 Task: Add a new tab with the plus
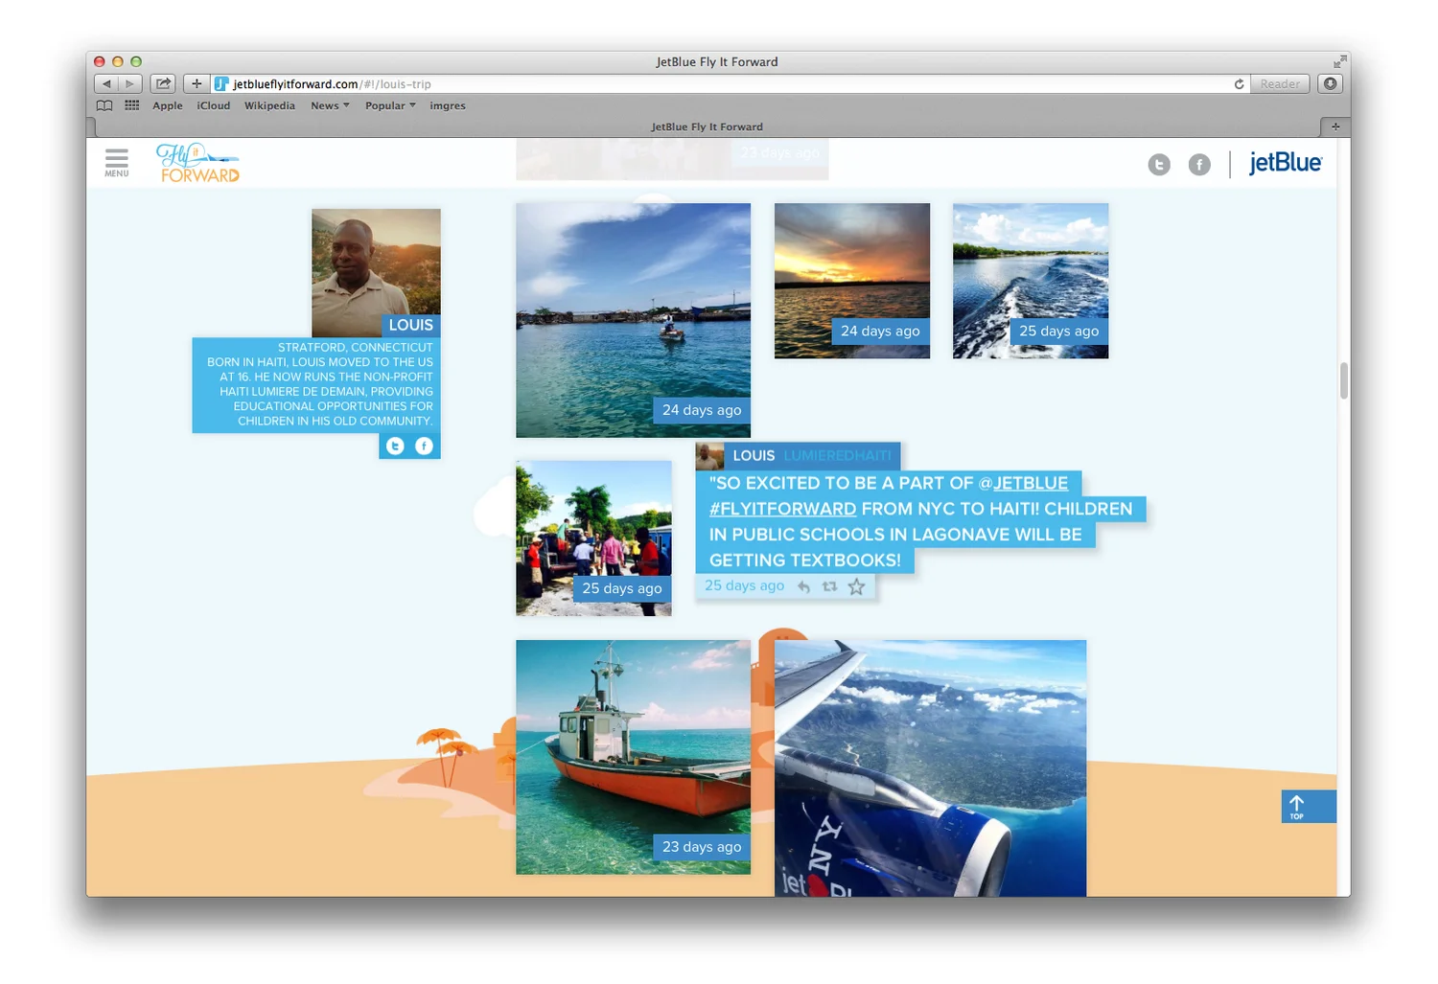tap(1334, 126)
